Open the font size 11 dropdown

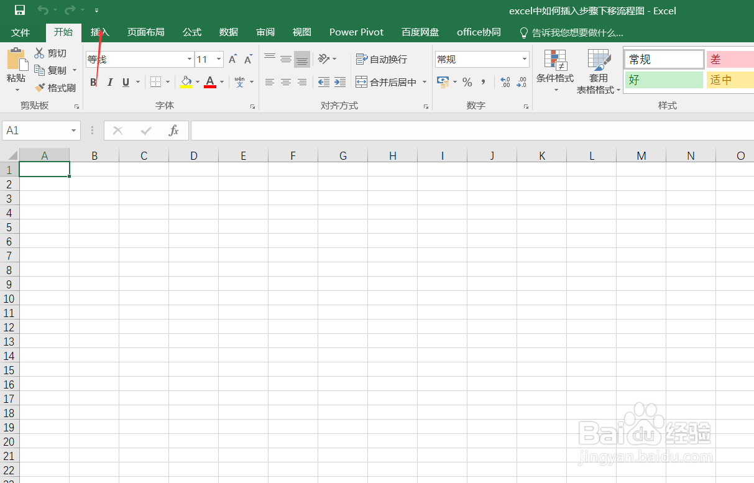coord(219,60)
